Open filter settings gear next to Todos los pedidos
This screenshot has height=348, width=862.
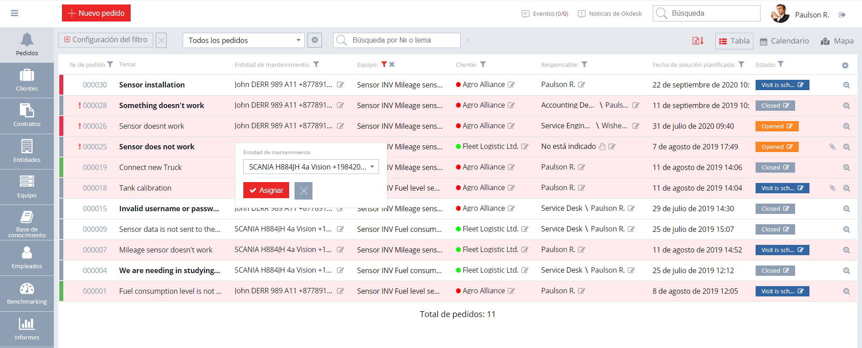coord(315,40)
